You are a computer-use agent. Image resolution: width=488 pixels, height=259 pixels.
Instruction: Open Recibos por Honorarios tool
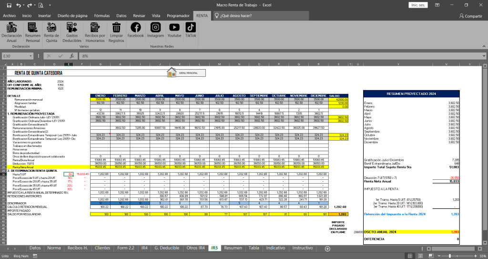[95, 32]
